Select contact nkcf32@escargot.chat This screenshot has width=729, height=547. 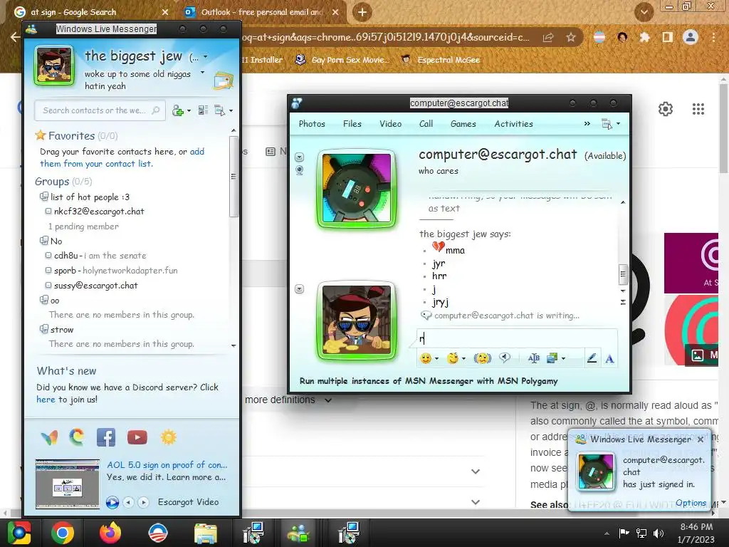pos(99,212)
